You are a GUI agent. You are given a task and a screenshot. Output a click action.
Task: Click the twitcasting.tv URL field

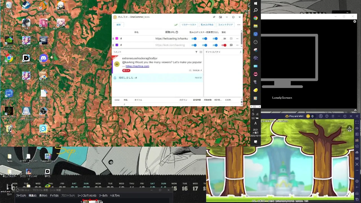pos(171,39)
